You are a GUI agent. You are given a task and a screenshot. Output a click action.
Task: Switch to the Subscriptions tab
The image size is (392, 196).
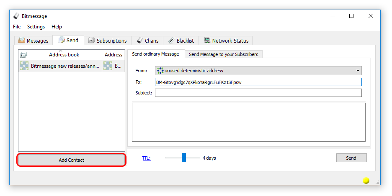(x=108, y=41)
